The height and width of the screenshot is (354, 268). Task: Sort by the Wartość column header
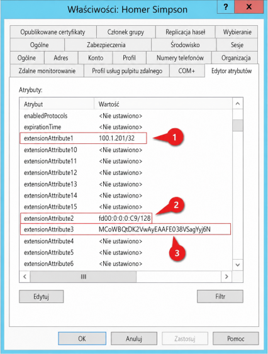coord(163,104)
